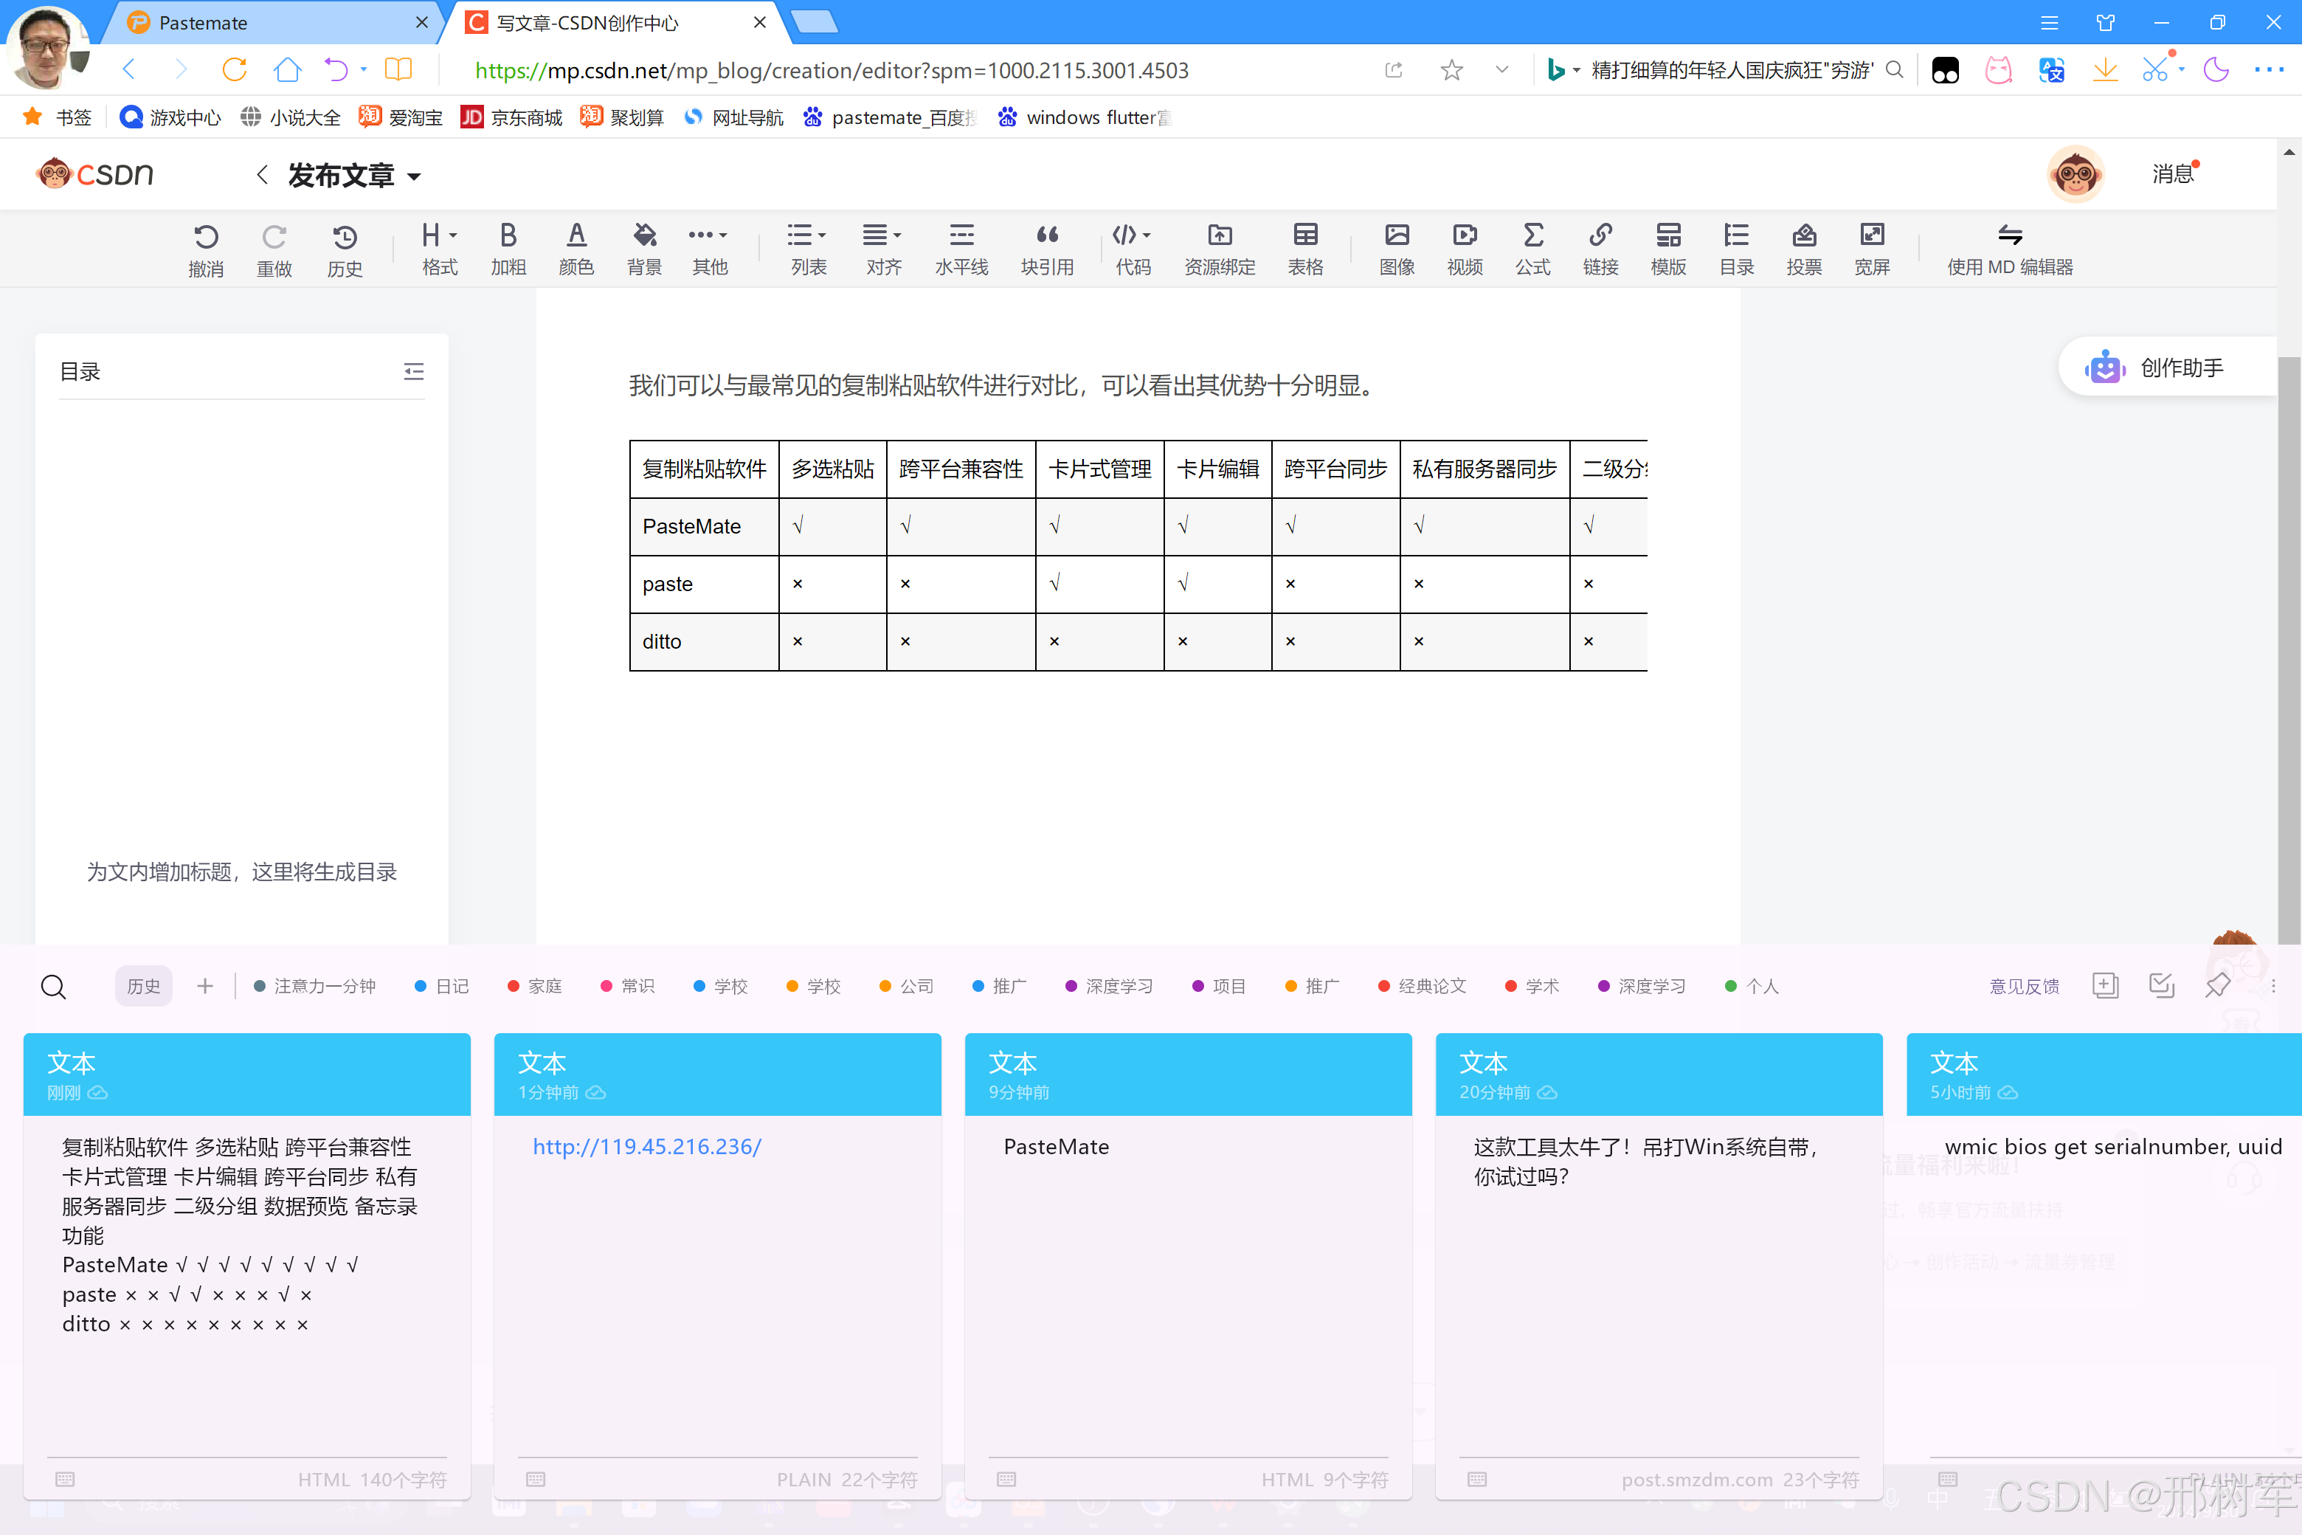Toggle the pin icon in Pastemate panel
Image resolution: width=2302 pixels, height=1535 pixels.
(x=2217, y=986)
